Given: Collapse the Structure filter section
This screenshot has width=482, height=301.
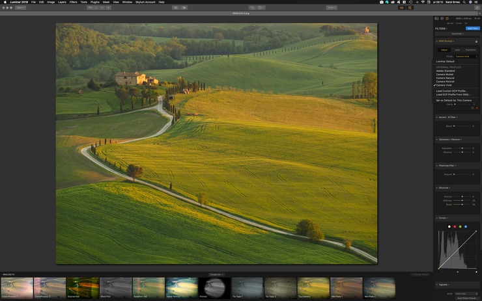Looking at the screenshot, I should click(436, 188).
